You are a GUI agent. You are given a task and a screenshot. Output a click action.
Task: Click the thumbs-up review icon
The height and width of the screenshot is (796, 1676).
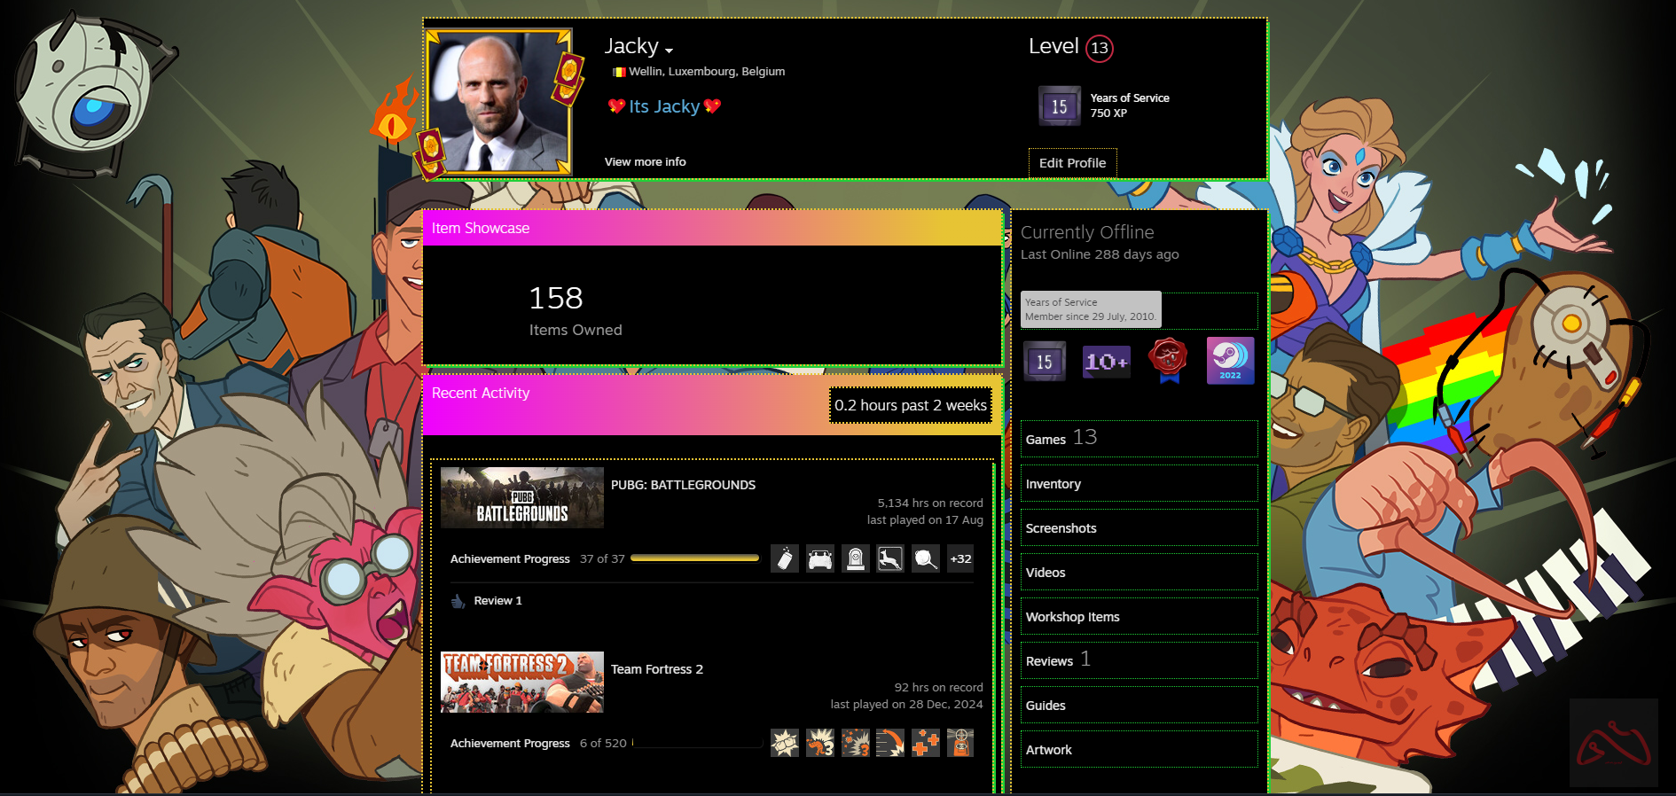tap(458, 601)
